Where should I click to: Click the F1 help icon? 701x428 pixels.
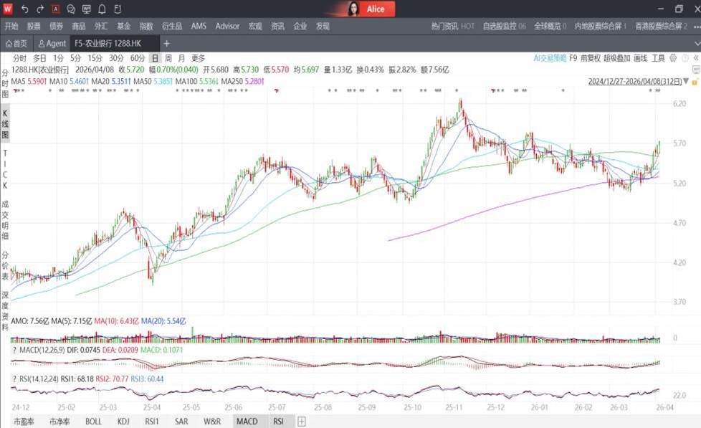click(x=118, y=9)
